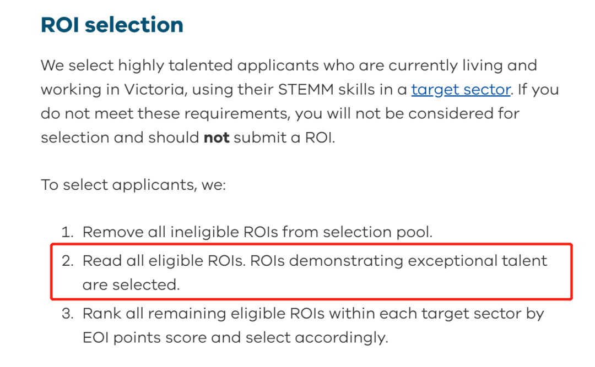Click the phrase 'submit a ROI.'
Image resolution: width=595 pixels, height=367 pixels.
284,137
